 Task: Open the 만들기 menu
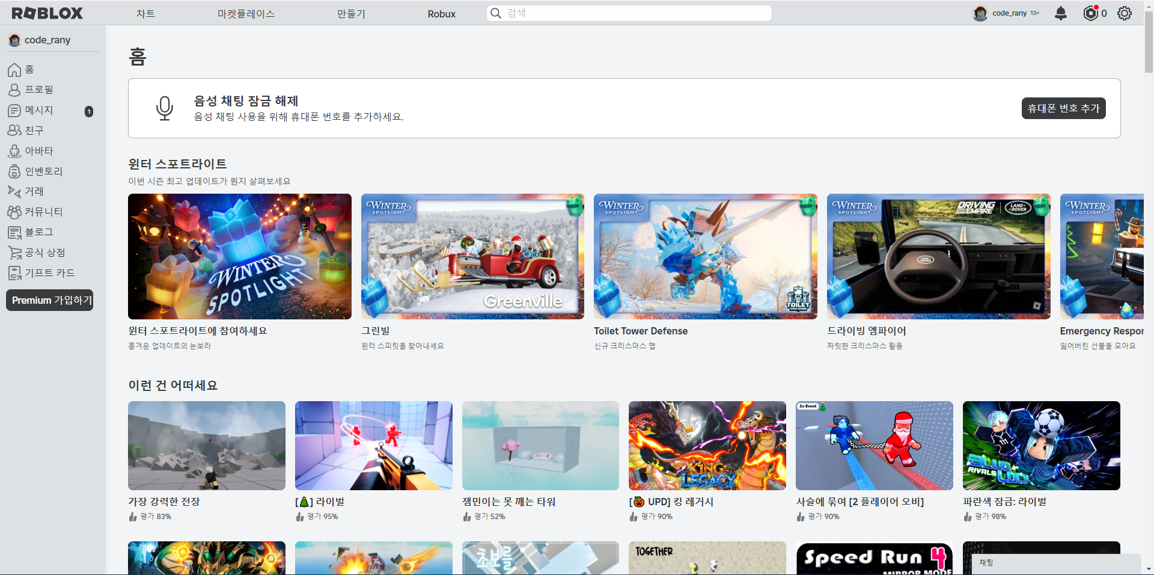tap(351, 13)
